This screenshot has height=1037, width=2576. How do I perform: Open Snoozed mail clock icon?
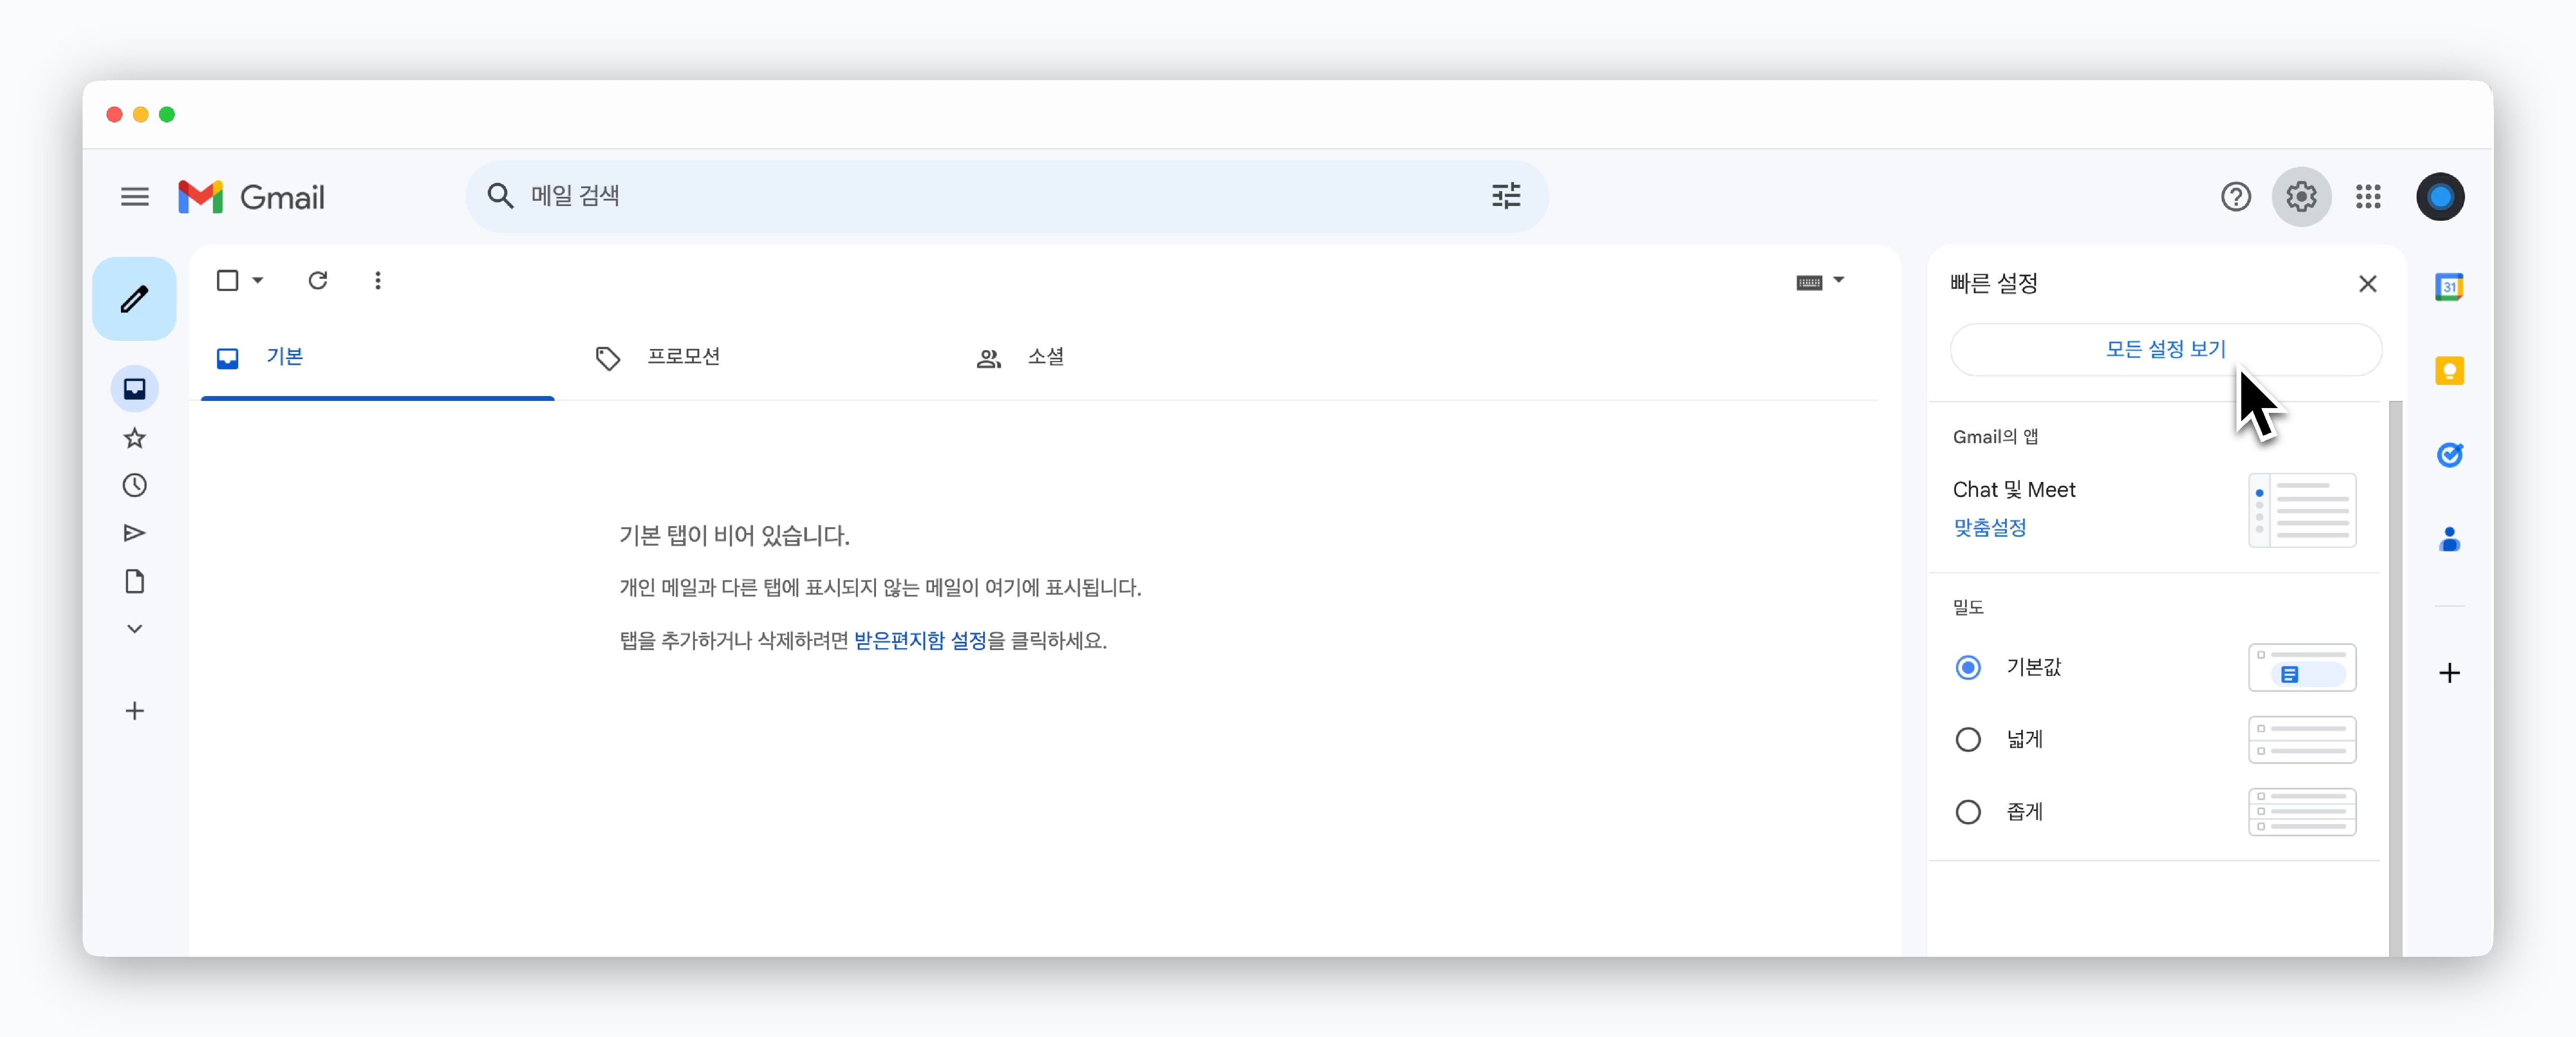click(134, 485)
